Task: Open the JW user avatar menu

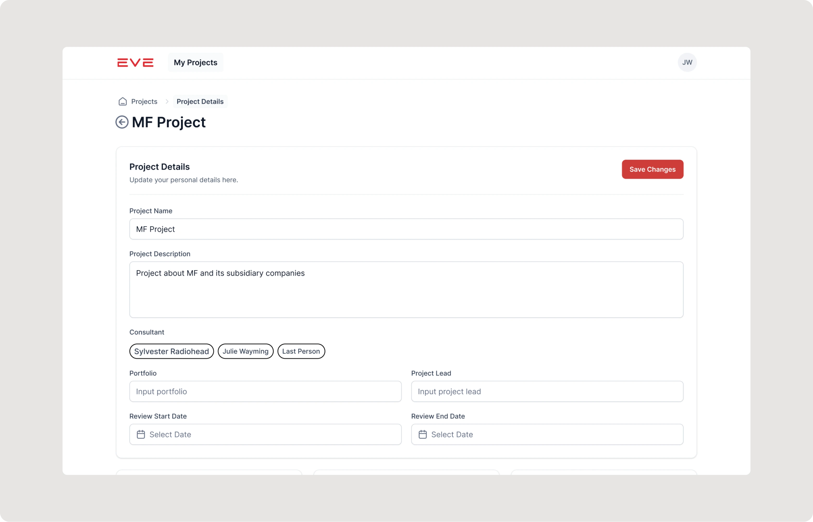Action: (687, 62)
